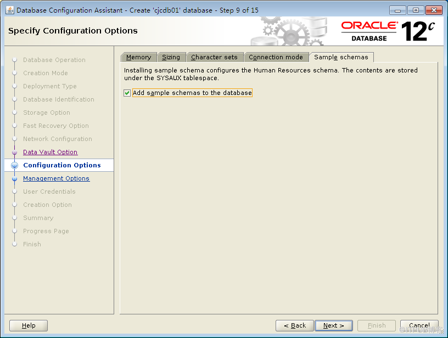Proceed with the Next button

(x=334, y=325)
